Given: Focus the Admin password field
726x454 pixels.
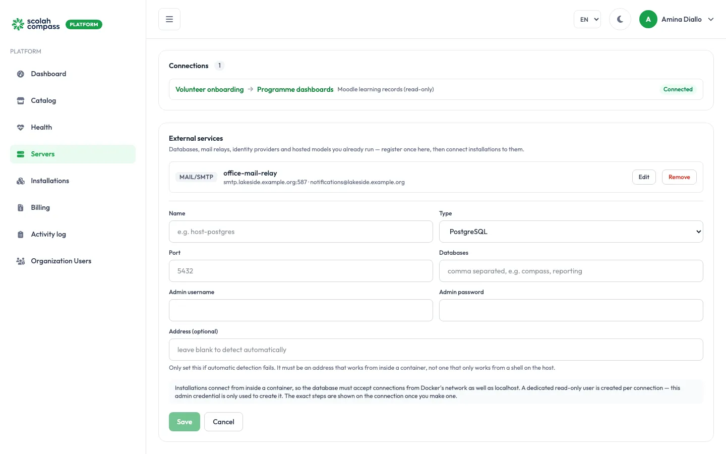Looking at the screenshot, I should 571,310.
